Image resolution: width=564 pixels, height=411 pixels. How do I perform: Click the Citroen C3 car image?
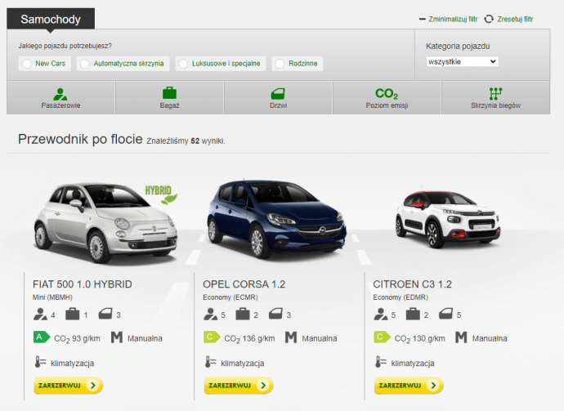447,219
